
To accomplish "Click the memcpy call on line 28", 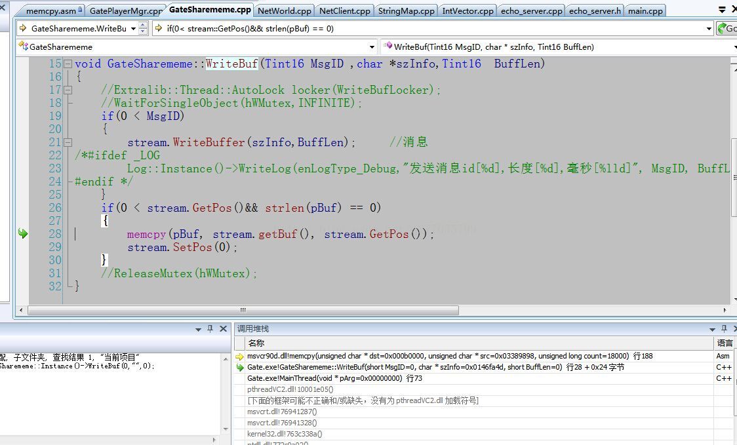I will (146, 234).
